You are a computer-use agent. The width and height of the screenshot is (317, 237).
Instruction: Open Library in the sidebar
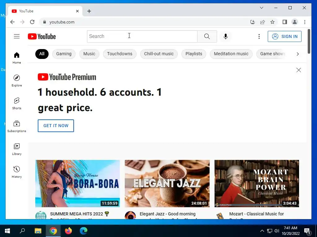(x=17, y=149)
